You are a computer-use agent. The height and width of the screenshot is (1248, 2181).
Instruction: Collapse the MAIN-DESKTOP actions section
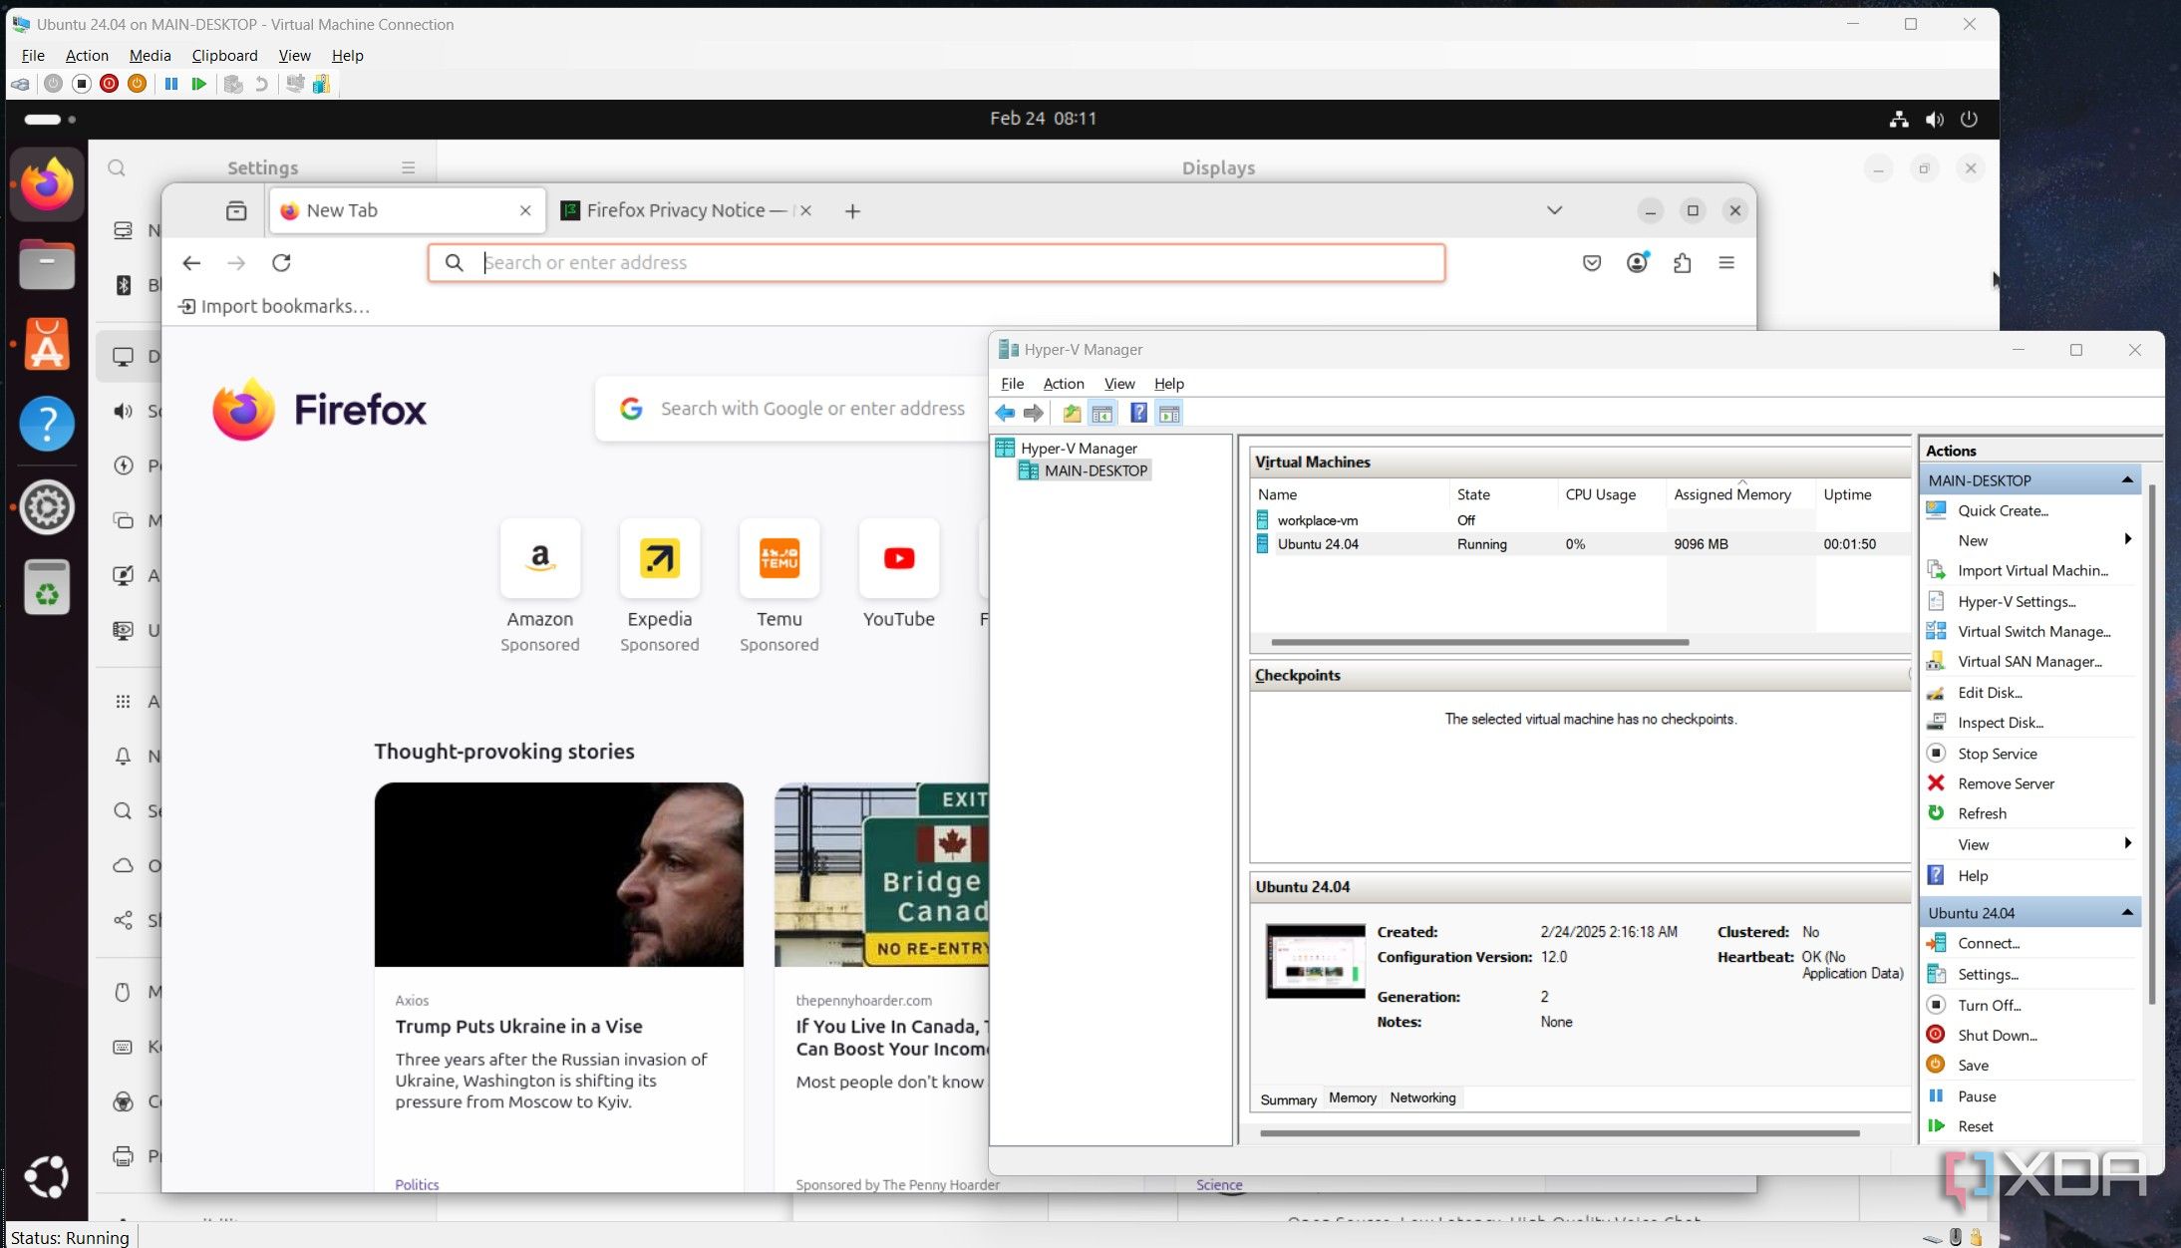[2127, 480]
